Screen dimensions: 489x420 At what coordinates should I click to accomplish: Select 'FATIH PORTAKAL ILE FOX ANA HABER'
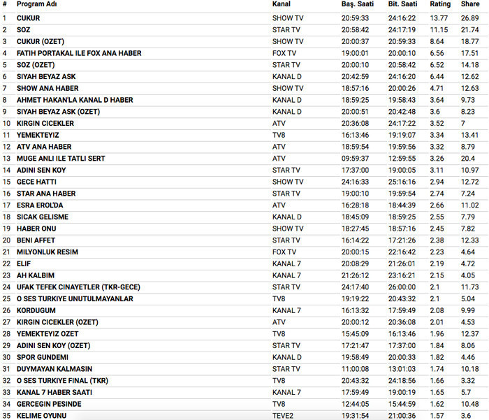79,53
